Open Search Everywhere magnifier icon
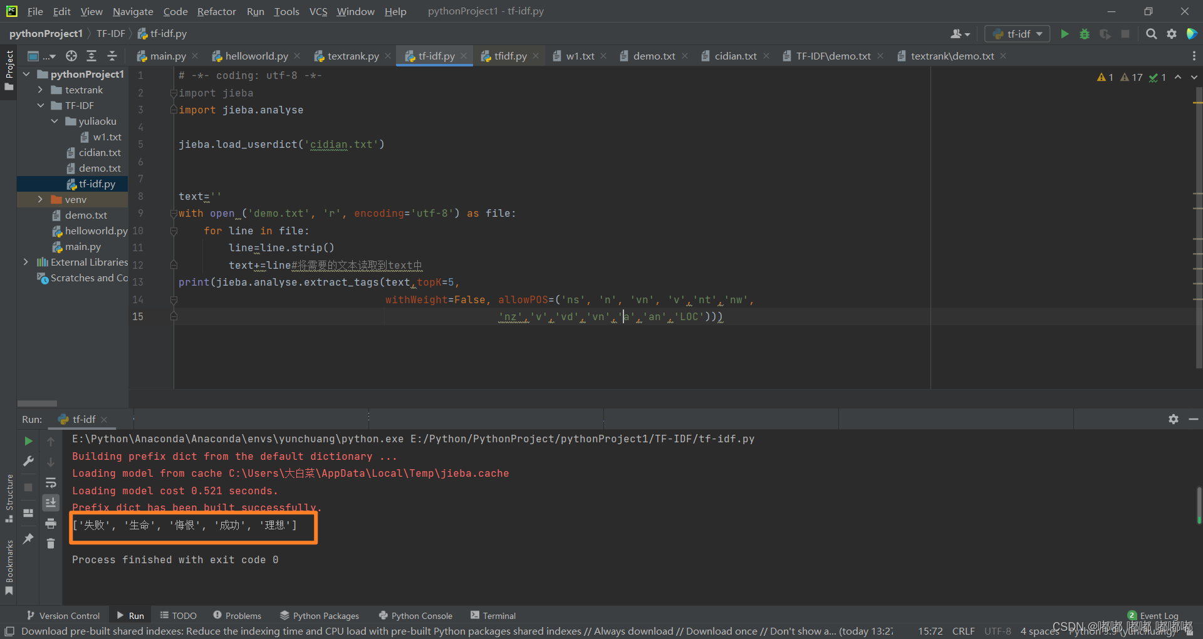This screenshot has height=639, width=1203. (1152, 34)
